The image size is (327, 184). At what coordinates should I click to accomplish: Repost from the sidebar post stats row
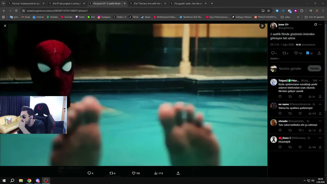tap(284, 53)
